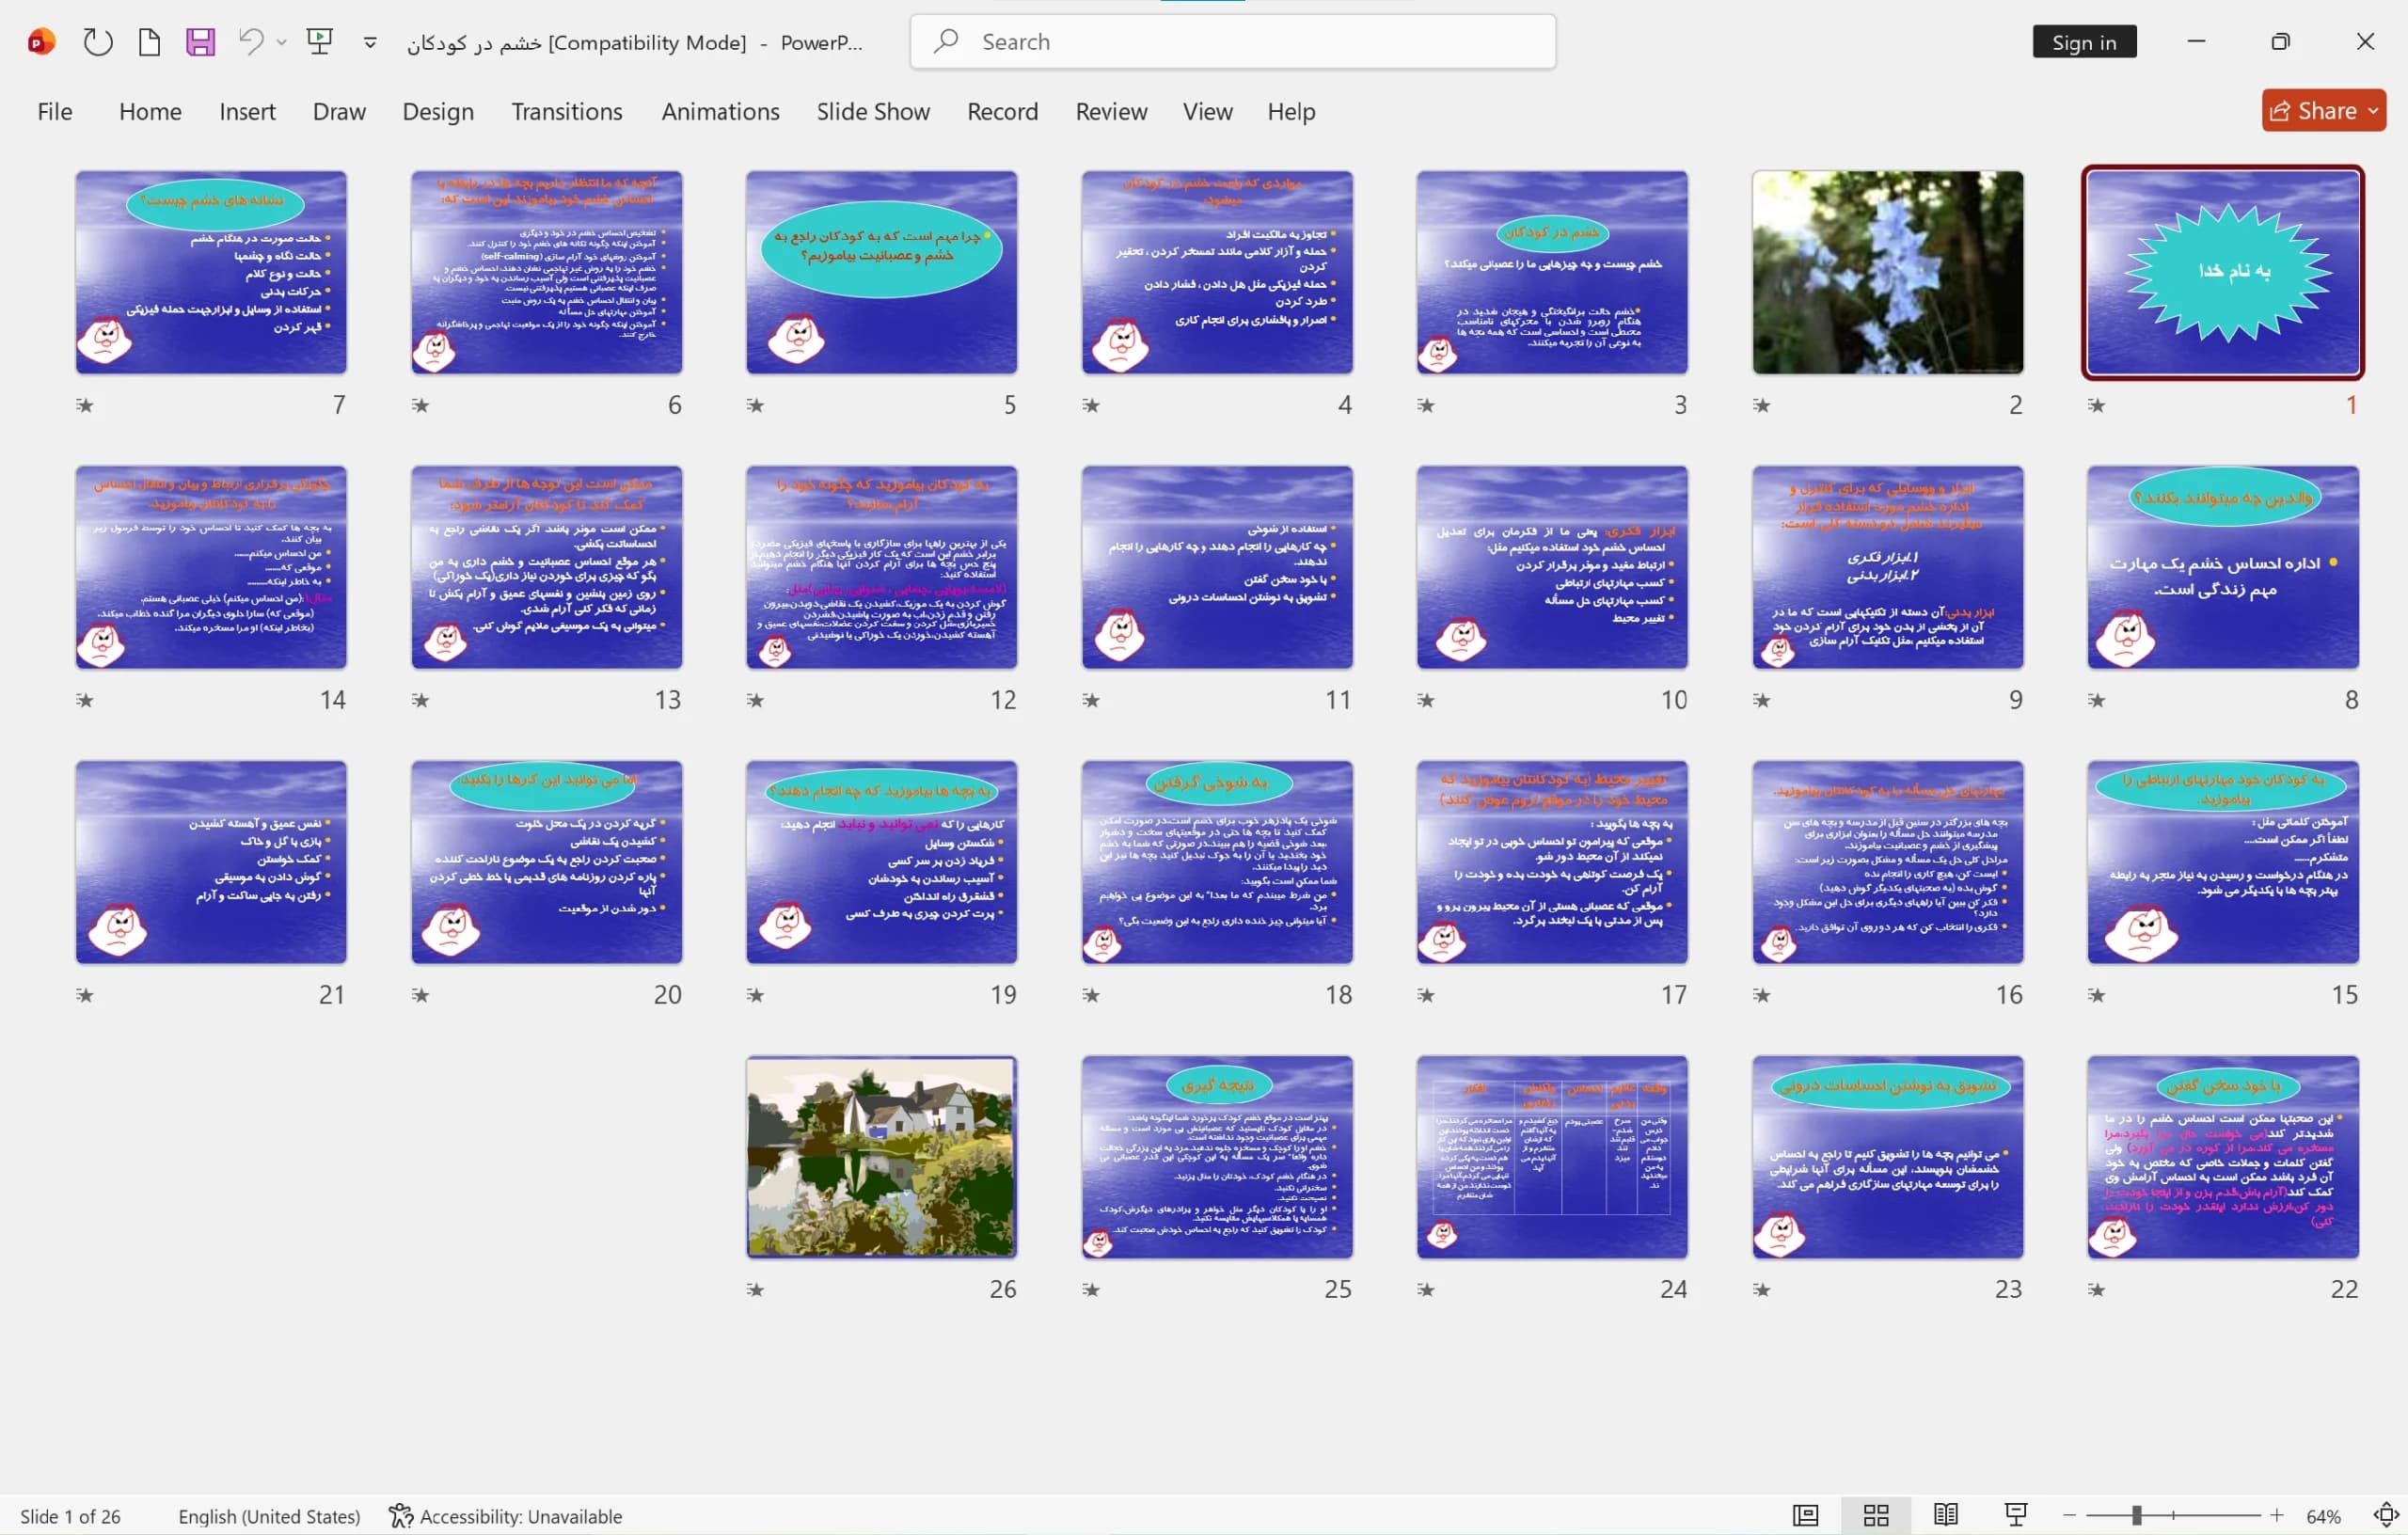Click Accessibility: Unavailable in status bar
Viewport: 2408px width, 1535px height.
pyautogui.click(x=505, y=1516)
